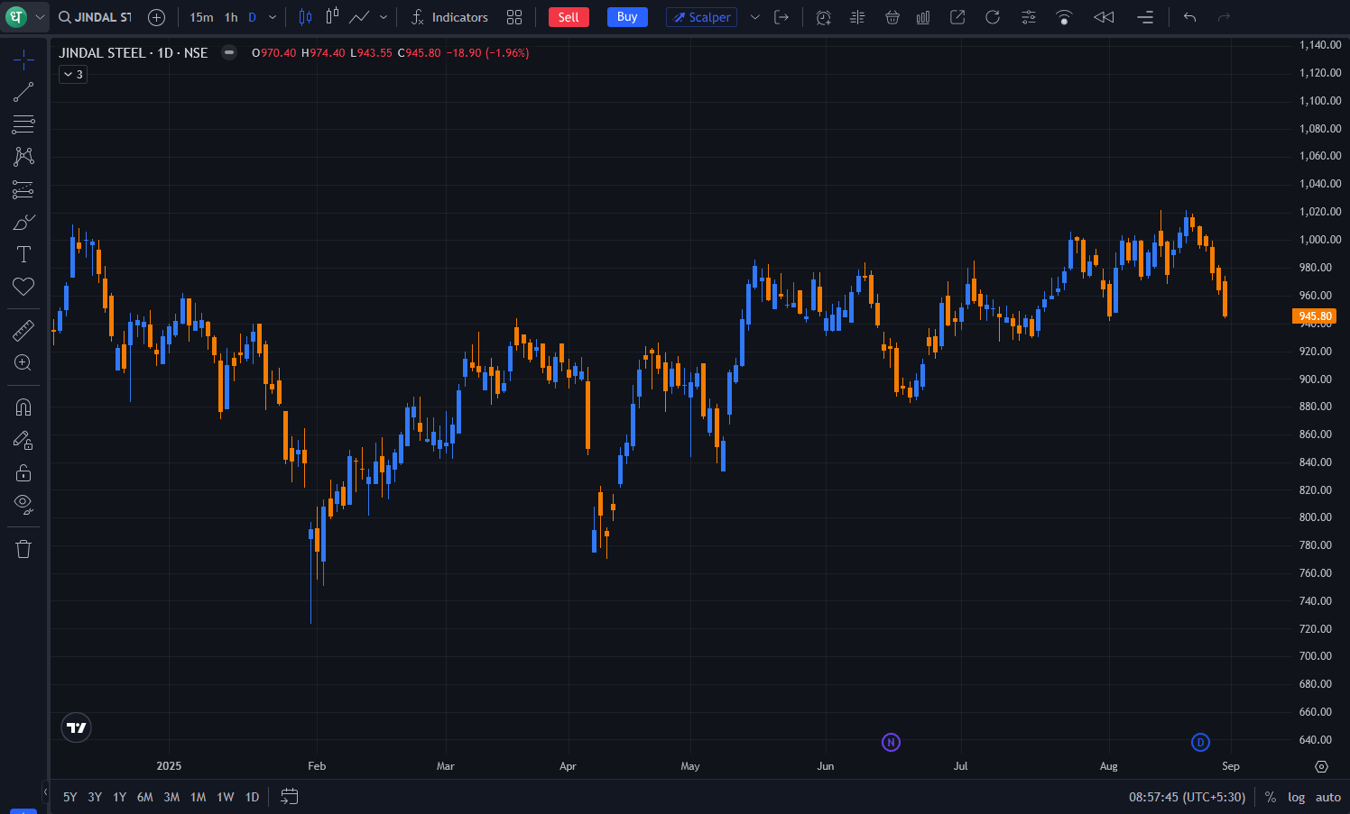The width and height of the screenshot is (1350, 814).
Task: Open the market depth ladder icon
Action: [857, 17]
